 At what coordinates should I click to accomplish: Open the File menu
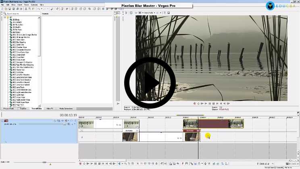tap(3, 5)
